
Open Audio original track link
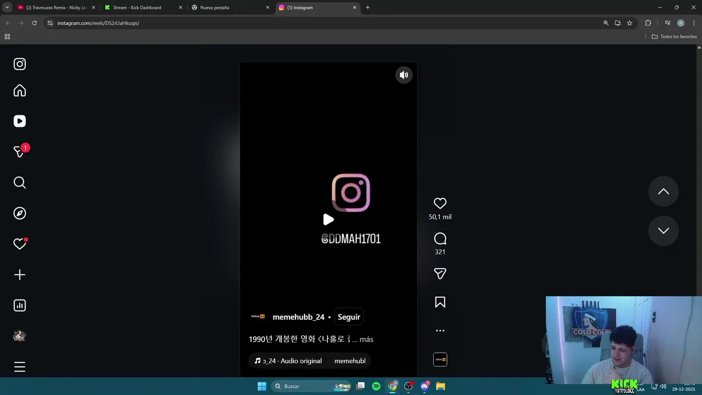click(292, 361)
